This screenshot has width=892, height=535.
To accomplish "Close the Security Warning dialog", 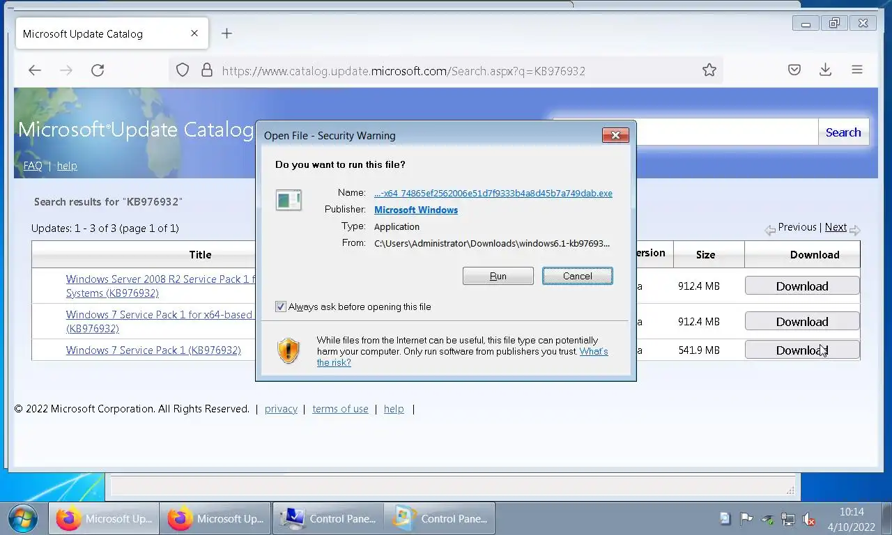I will [615, 135].
